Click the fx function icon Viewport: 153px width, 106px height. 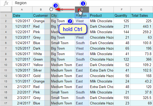pyautogui.click(x=6, y=3)
